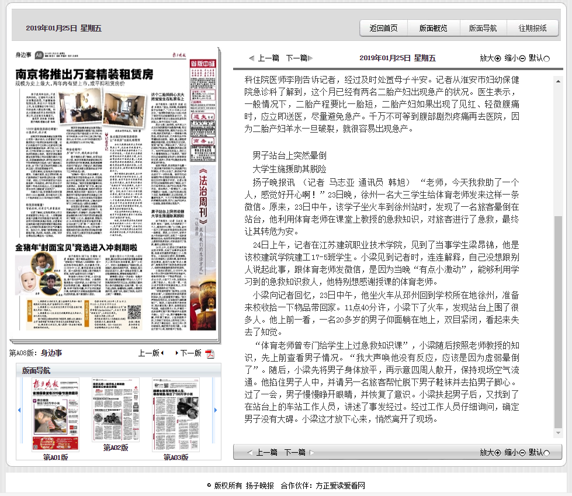572x496 pixels.
Task: Click top 缩小 zoom-out icon
Action: [x=522, y=58]
